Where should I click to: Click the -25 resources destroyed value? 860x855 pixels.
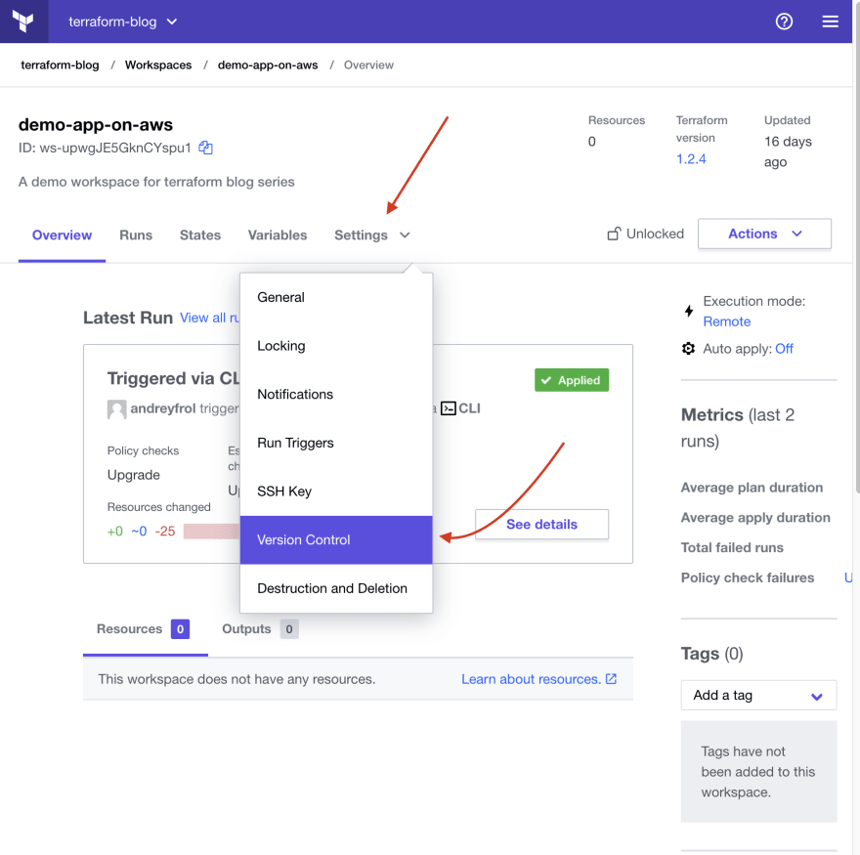pos(165,532)
